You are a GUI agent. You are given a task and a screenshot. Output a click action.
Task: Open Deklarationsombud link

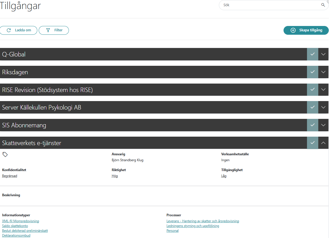(16, 235)
